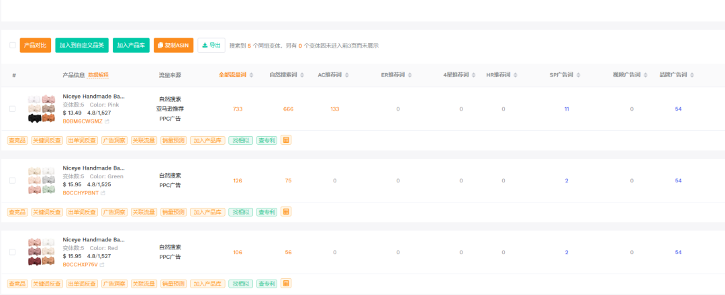Click the teal 加入产品库 toolbar button
Image resolution: width=725 pixels, height=295 pixels.
[132, 45]
